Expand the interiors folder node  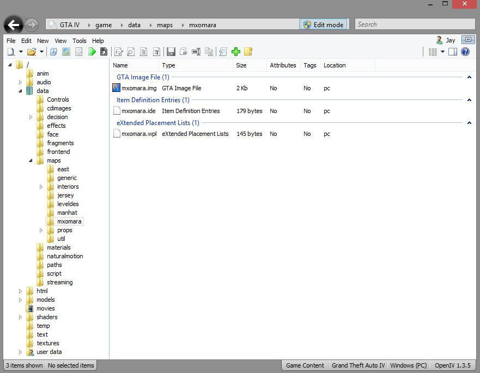click(x=41, y=186)
